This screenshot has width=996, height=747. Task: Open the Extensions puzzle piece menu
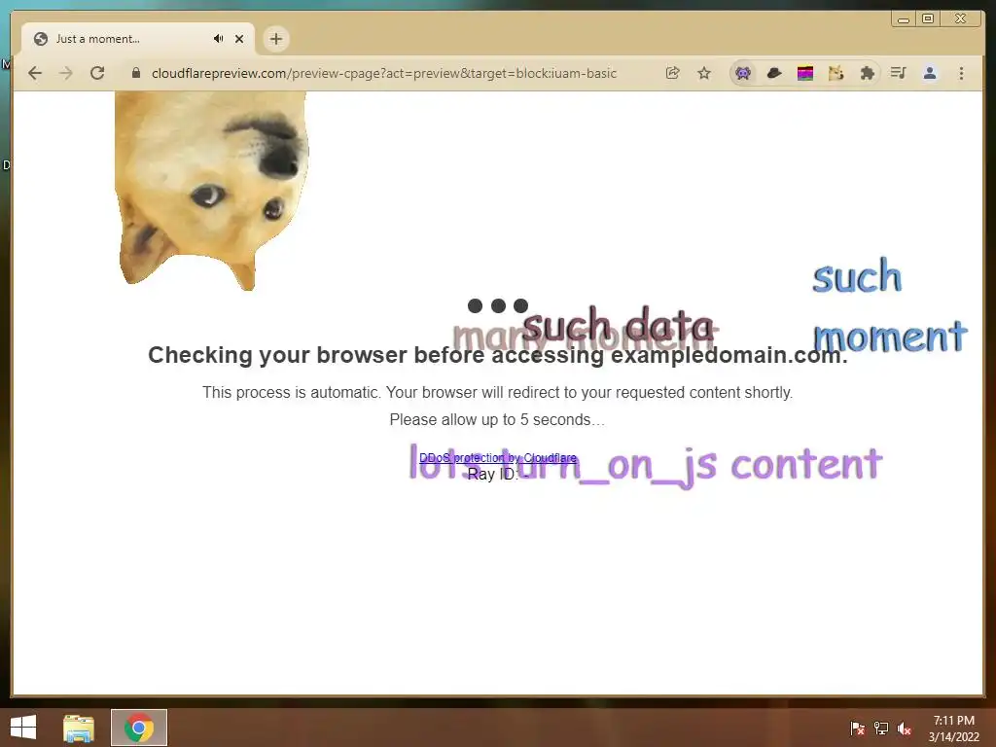click(x=867, y=73)
